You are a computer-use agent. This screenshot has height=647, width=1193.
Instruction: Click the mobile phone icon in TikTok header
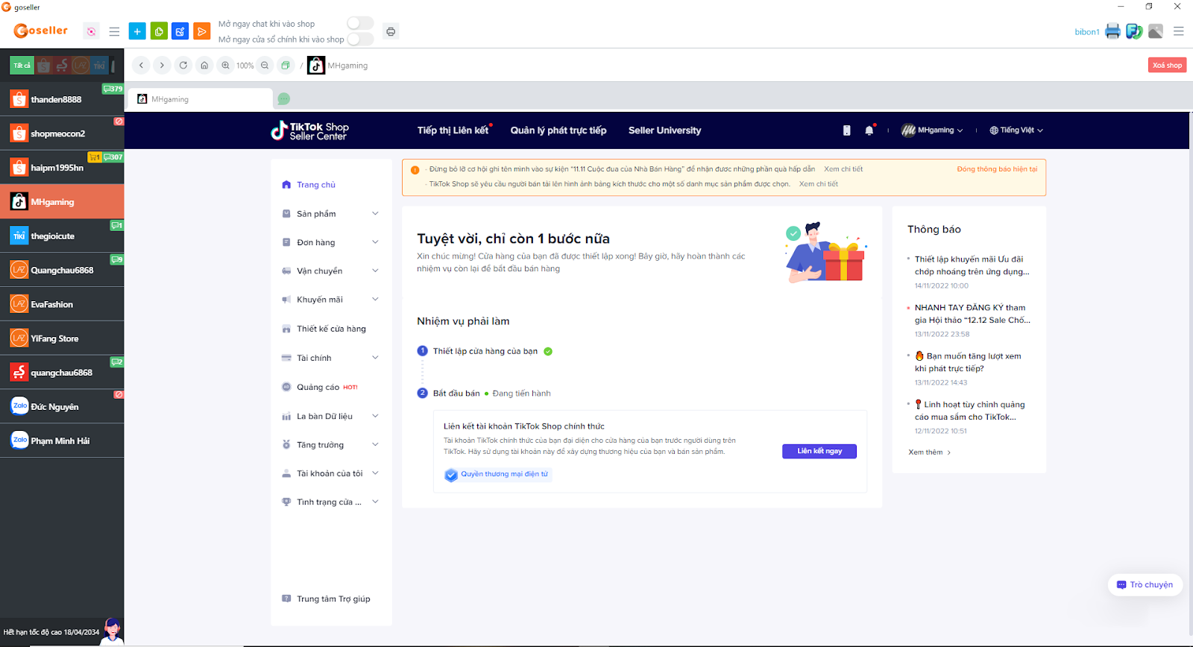[x=846, y=130]
